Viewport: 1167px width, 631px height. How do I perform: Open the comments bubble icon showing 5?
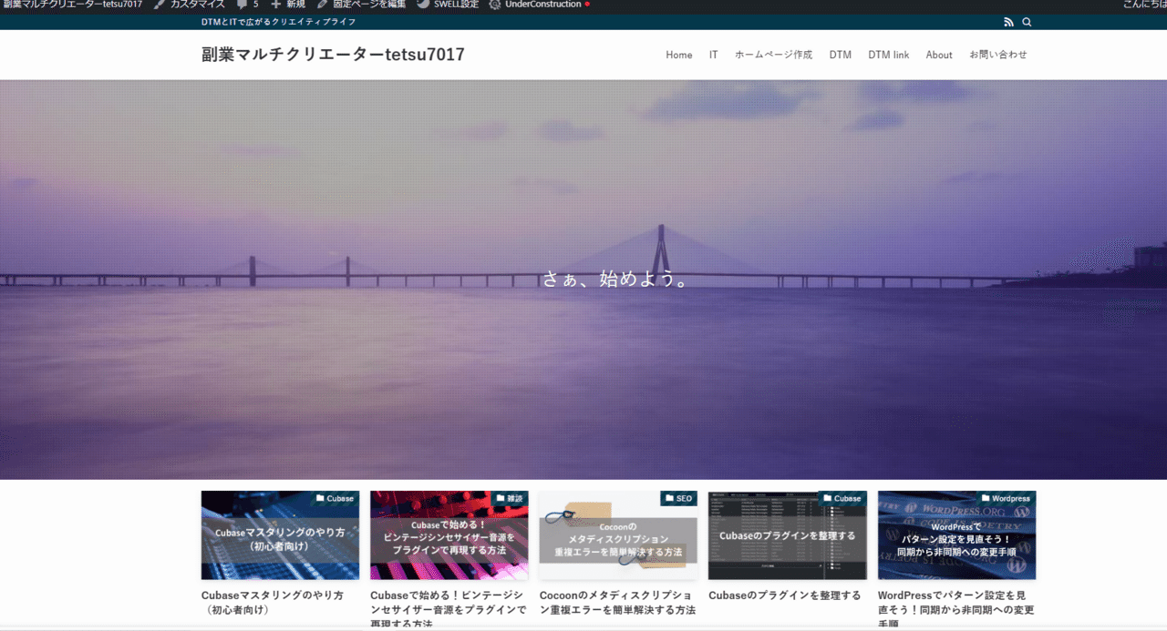(244, 5)
